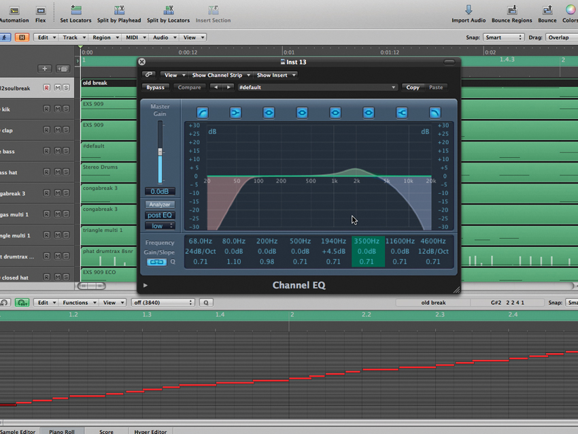Screen dimensions: 578x434
Task: Open the Snap Smart dropdown
Action: click(503, 37)
